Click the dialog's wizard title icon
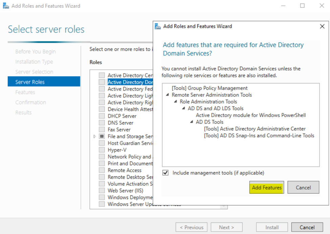The height and width of the screenshot is (234, 330). 158,26
